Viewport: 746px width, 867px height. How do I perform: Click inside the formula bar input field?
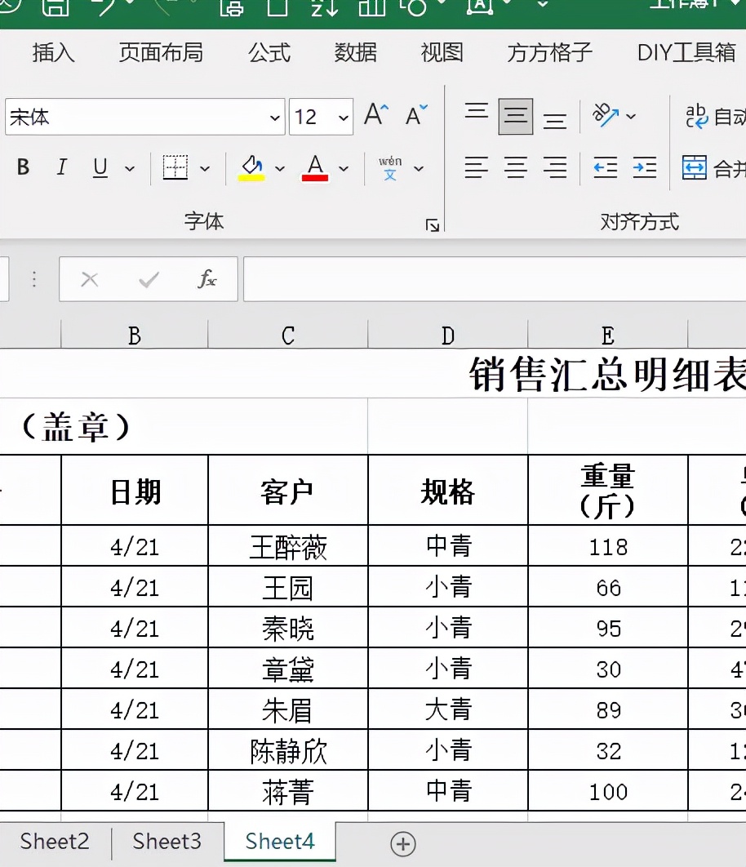pos(490,278)
